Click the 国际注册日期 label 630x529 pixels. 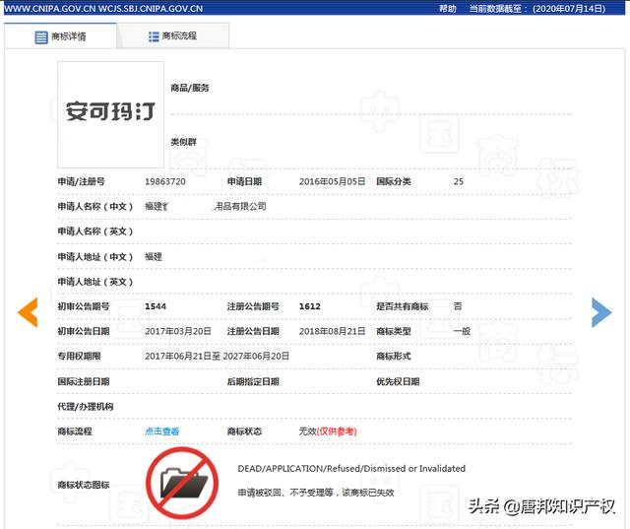tap(84, 381)
